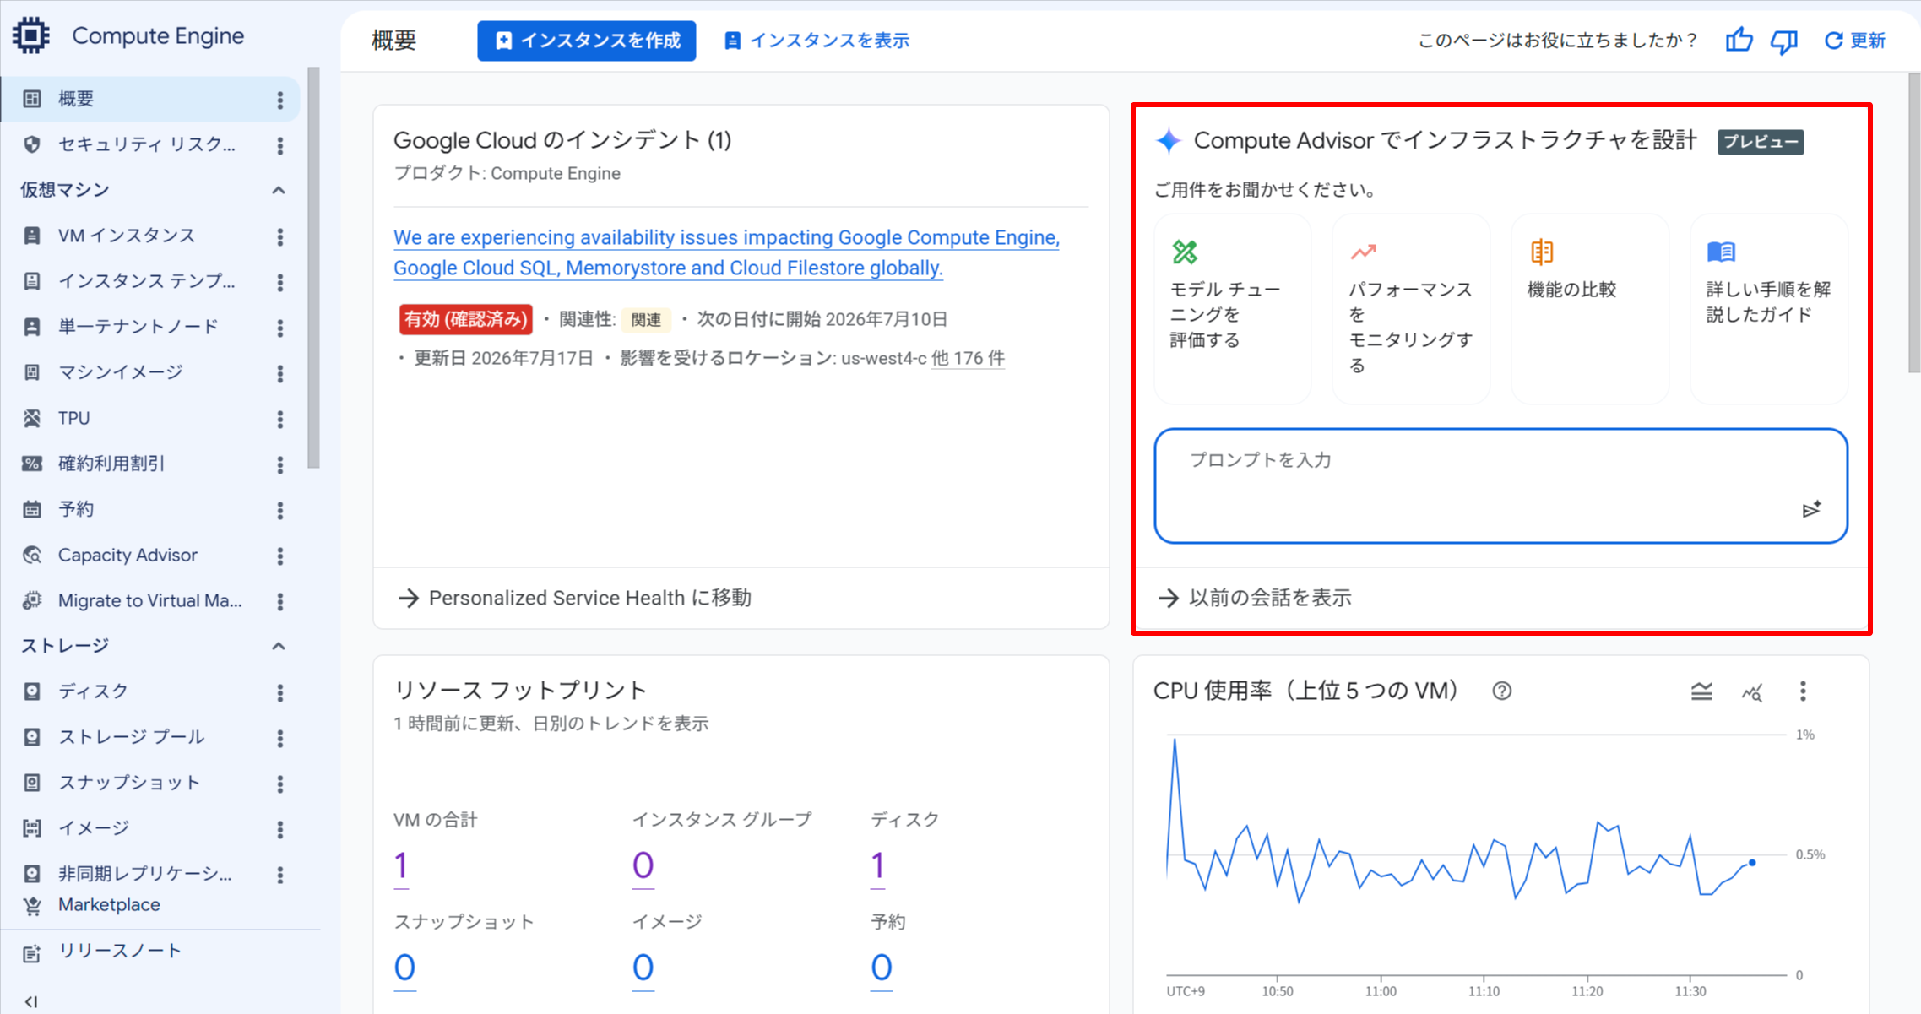Open 単一テナントノード in sidebar
1921x1014 pixels.
pos(150,327)
